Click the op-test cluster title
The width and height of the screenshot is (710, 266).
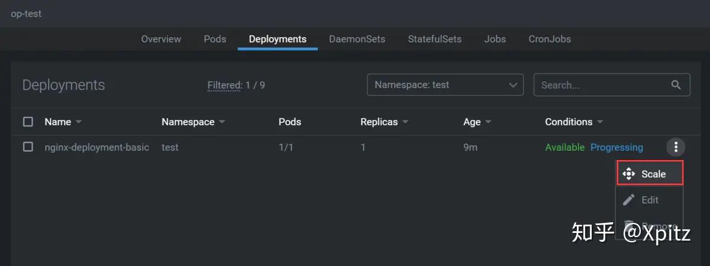pos(26,13)
